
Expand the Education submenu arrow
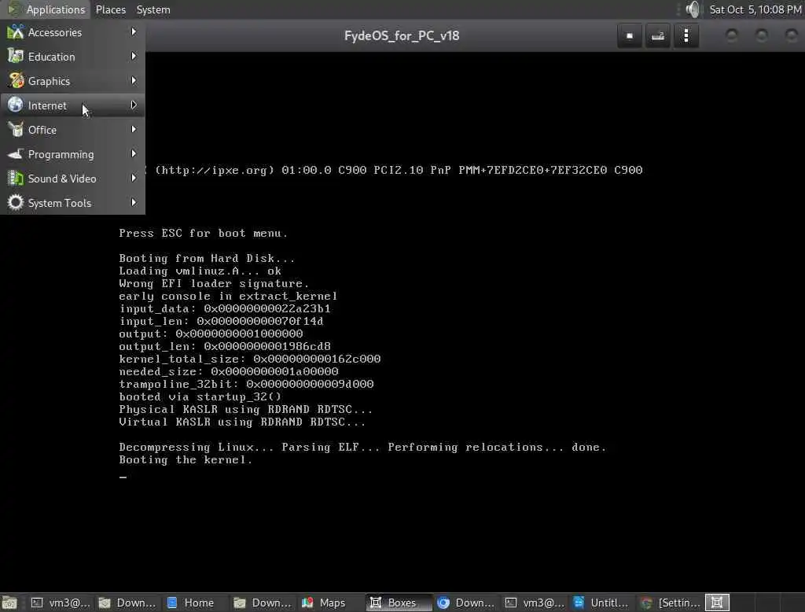point(134,56)
